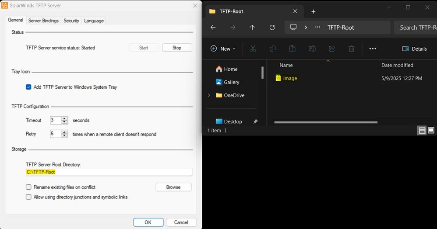Open the Language tab
437x229 pixels.
click(x=94, y=21)
